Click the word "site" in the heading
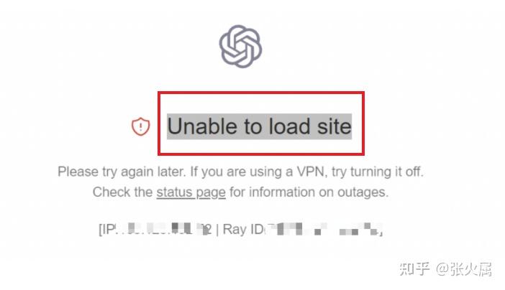Viewport: 505px width, 290px height. tap(335, 126)
